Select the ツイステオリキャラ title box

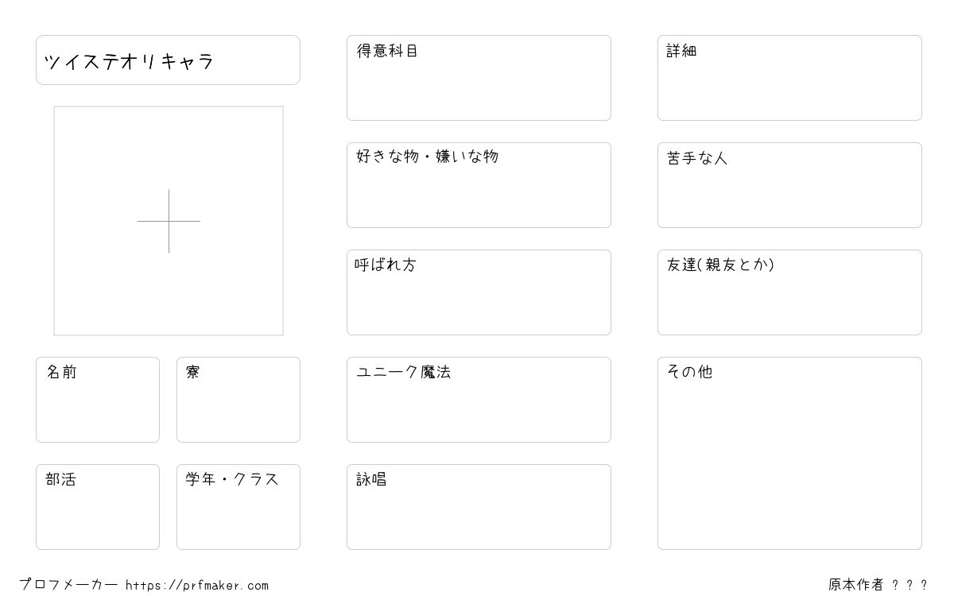168,60
